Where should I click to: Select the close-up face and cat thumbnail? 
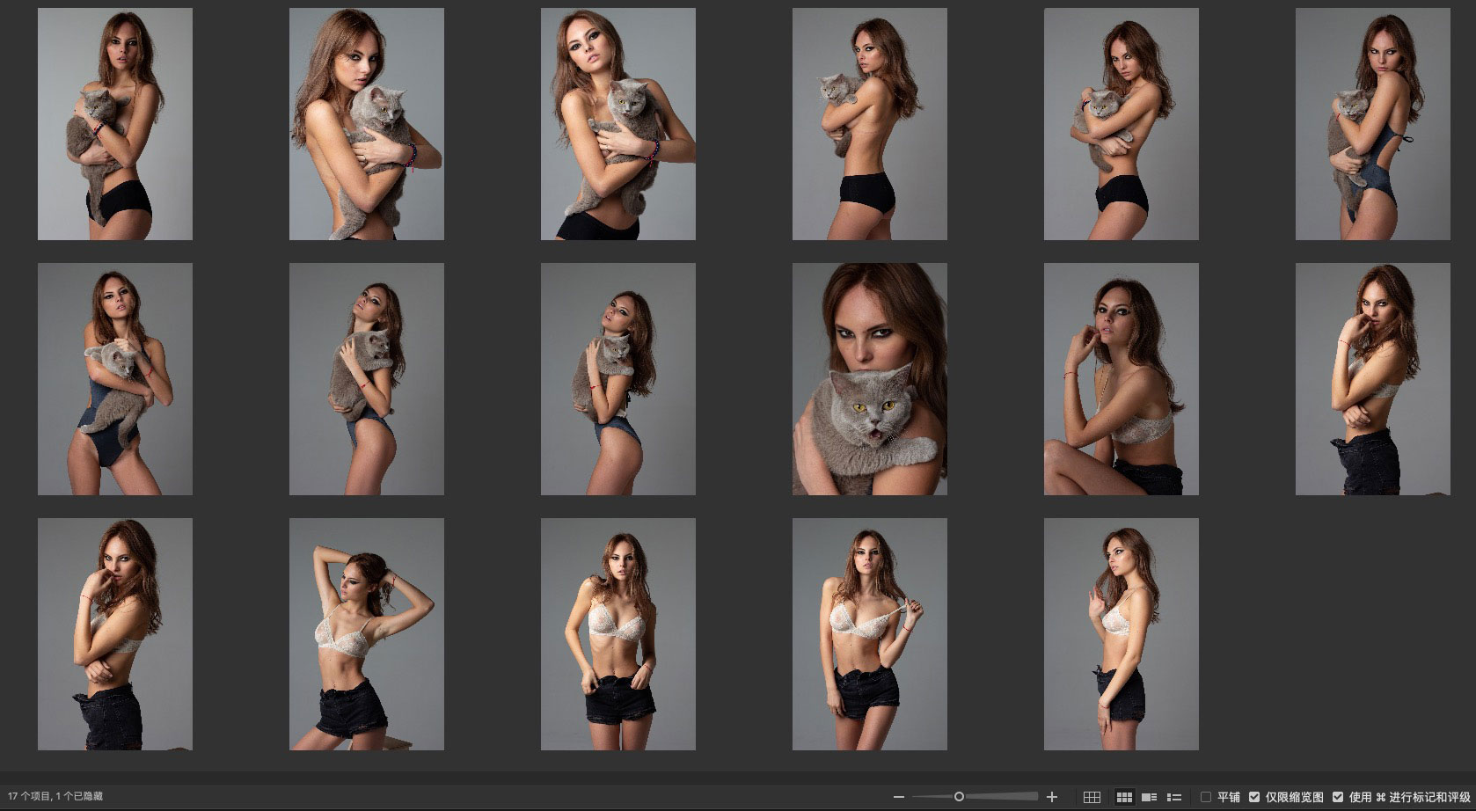869,379
